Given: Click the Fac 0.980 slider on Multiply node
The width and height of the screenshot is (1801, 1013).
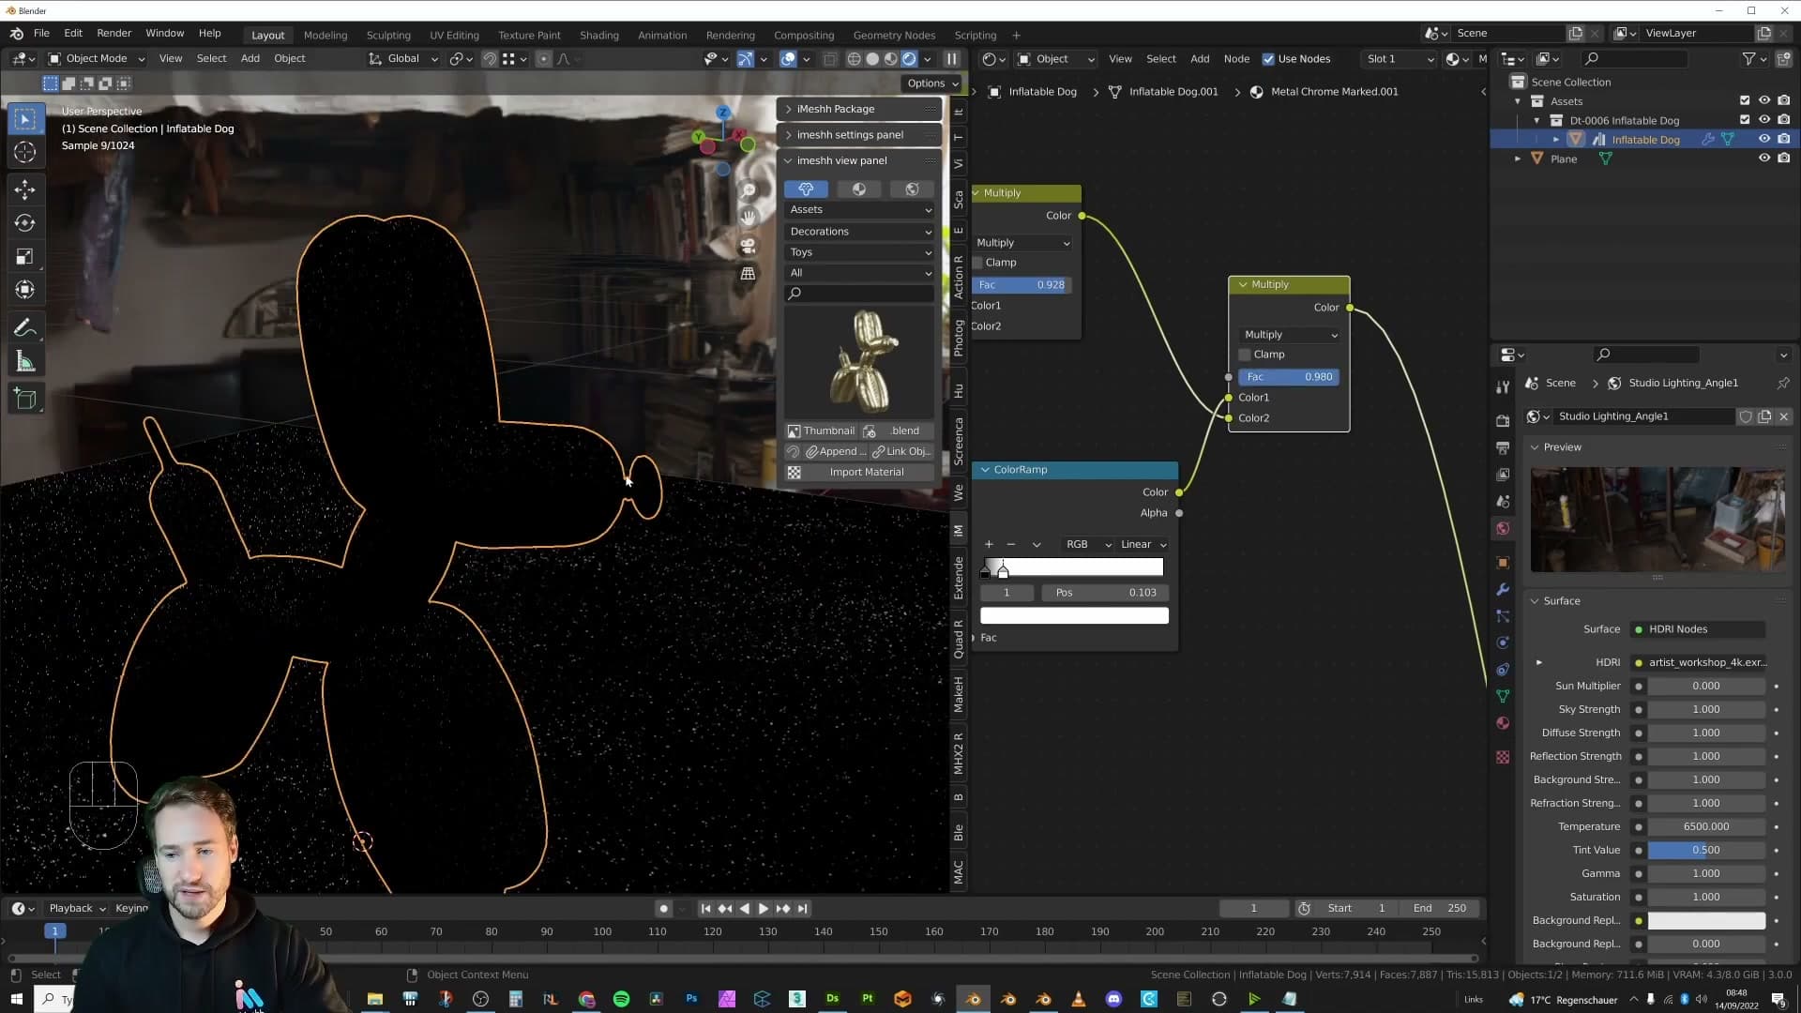Looking at the screenshot, I should 1289,377.
